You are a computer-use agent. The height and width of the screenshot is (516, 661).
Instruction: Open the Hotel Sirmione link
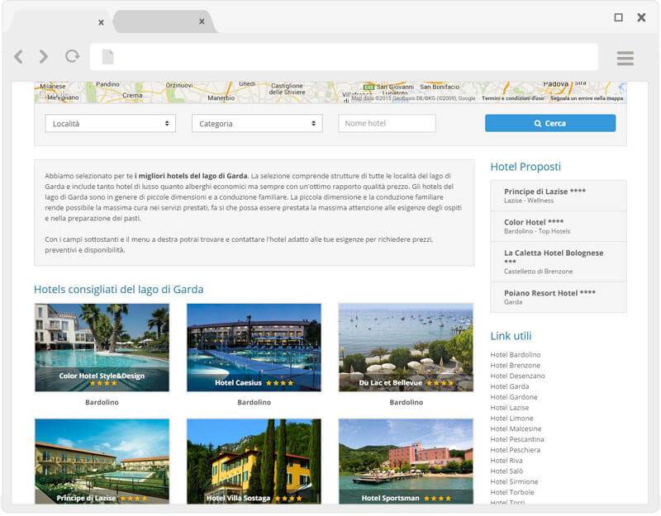coord(514,481)
